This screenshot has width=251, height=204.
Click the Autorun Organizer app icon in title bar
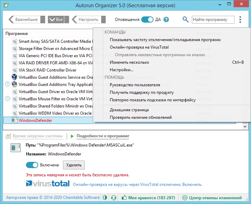pos(6,5)
